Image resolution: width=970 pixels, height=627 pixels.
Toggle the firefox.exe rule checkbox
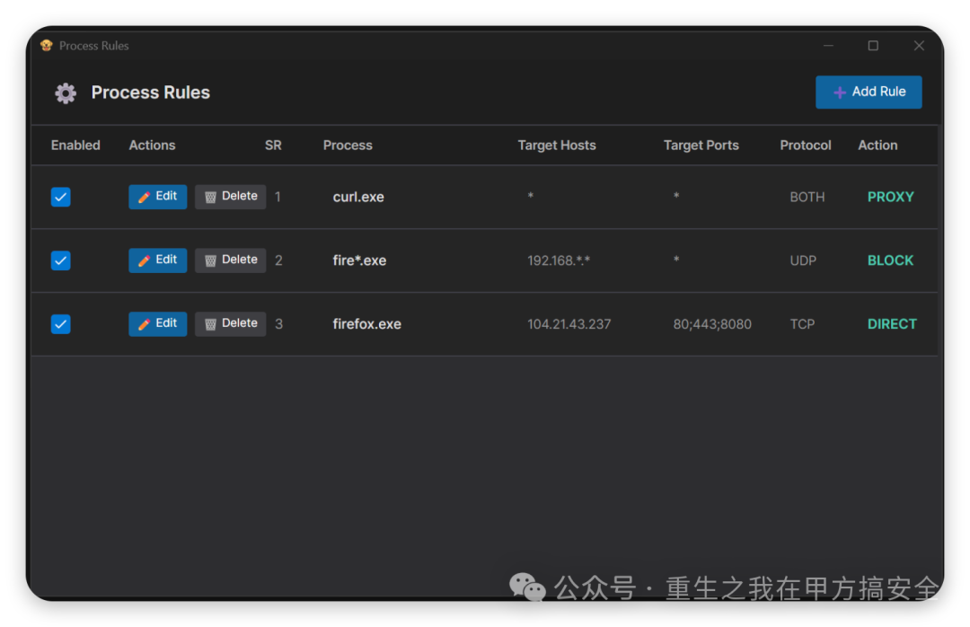tap(60, 324)
